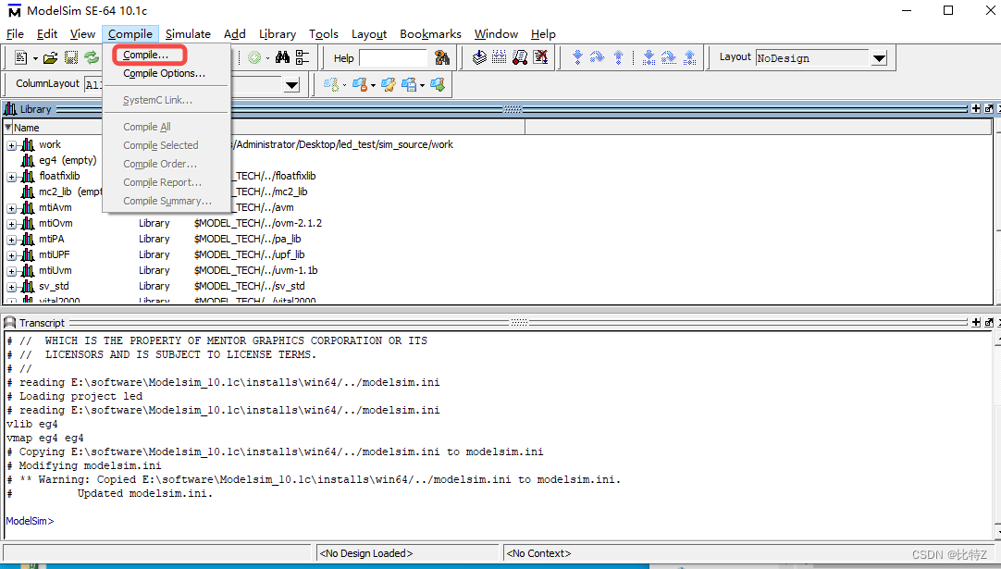Image resolution: width=1001 pixels, height=569 pixels.
Task: Click the Compile icon in the toolbar
Action: [478, 56]
